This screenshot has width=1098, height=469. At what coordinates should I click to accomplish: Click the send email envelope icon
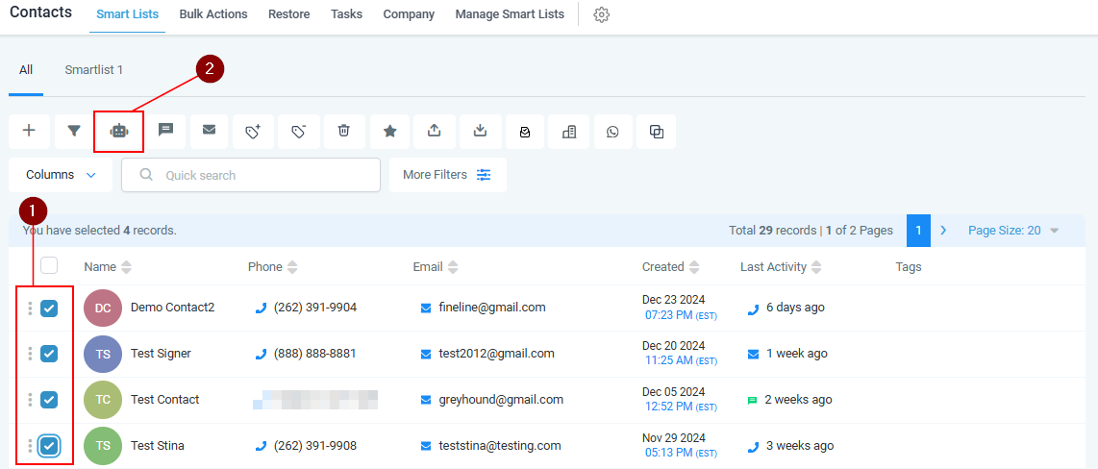209,130
